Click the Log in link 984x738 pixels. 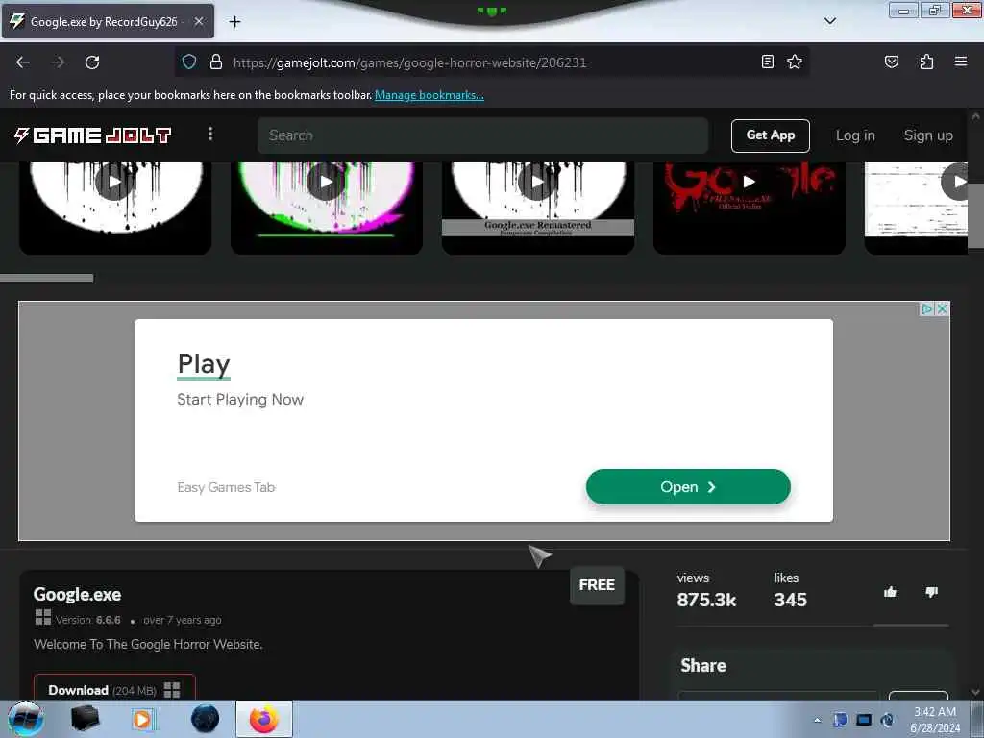(854, 135)
